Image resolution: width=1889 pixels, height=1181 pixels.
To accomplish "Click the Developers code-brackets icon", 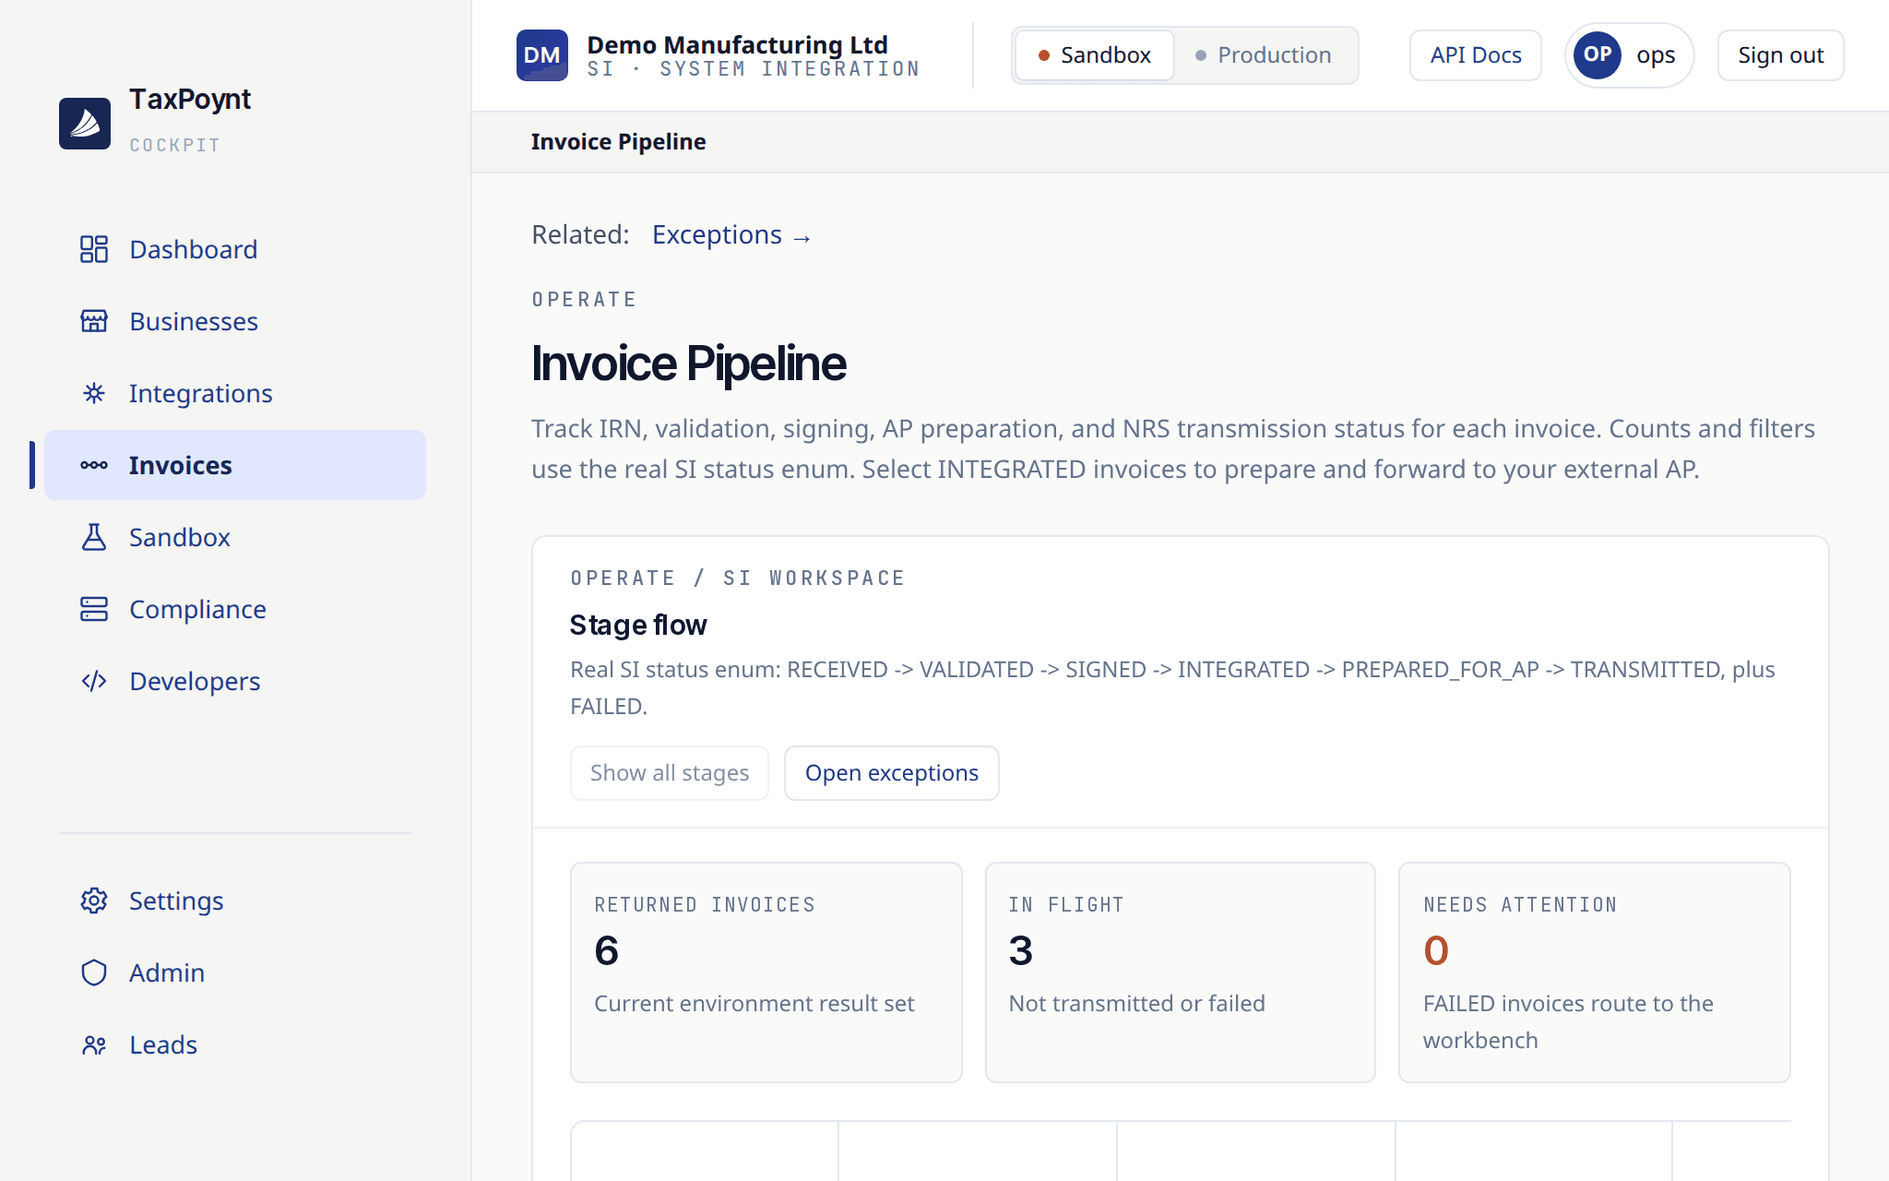I will point(94,681).
